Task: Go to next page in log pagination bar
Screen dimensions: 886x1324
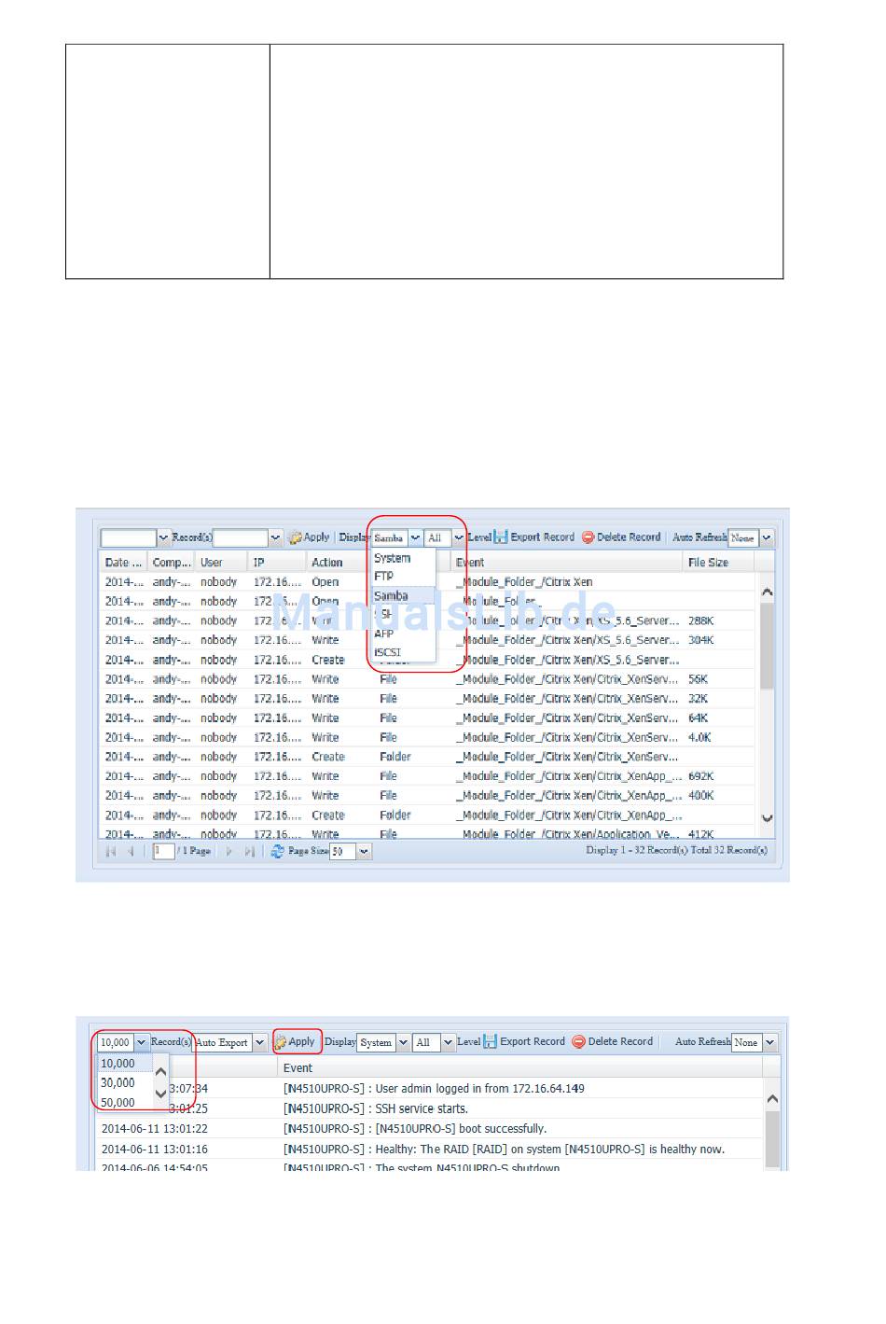Action: coord(228,851)
